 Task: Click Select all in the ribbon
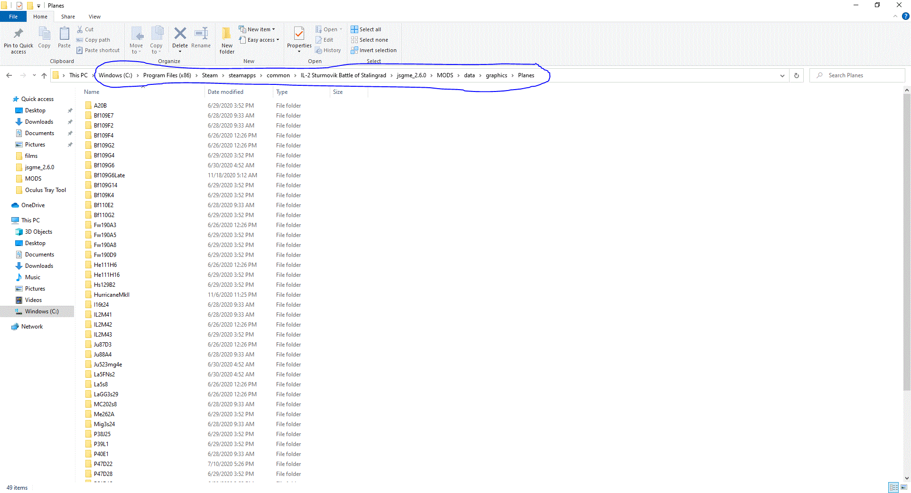[x=366, y=29]
